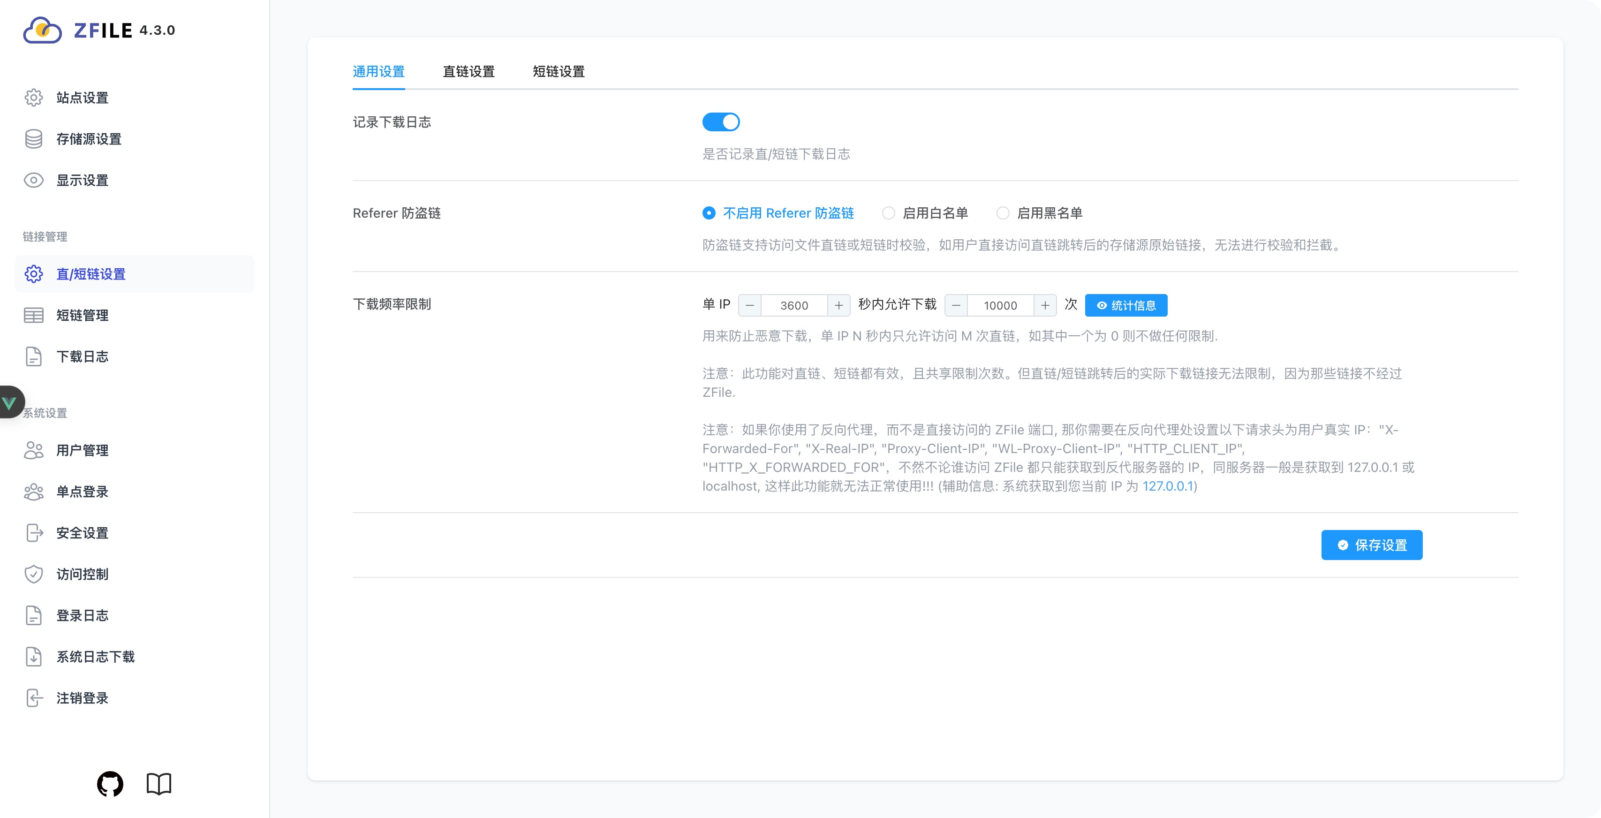Image resolution: width=1601 pixels, height=818 pixels.
Task: Click the 保存设置 button
Action: pyautogui.click(x=1372, y=545)
